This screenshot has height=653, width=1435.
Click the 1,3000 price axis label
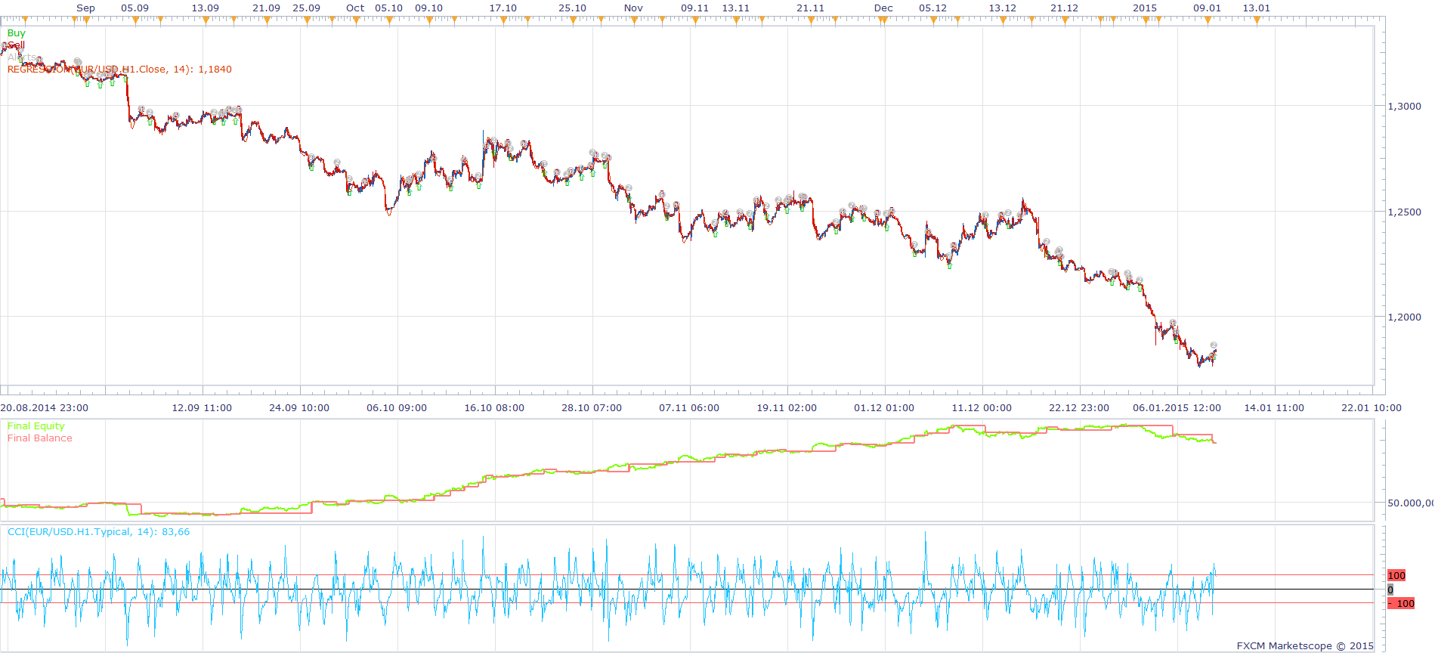coord(1405,107)
